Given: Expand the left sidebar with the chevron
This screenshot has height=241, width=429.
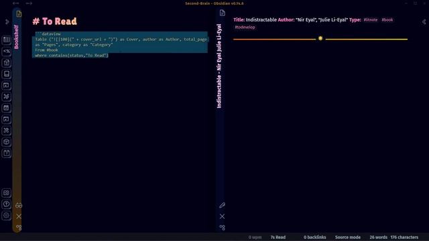Looking at the screenshot, I should tap(7, 22).
